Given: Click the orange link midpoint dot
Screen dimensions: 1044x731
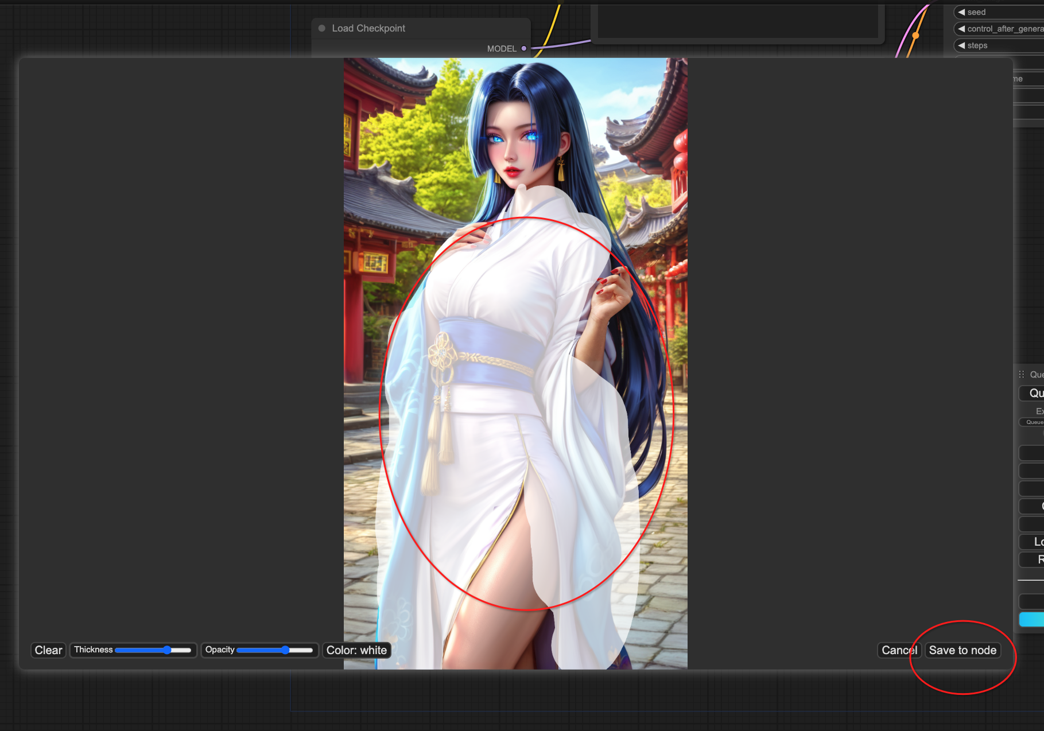Looking at the screenshot, I should (x=915, y=36).
